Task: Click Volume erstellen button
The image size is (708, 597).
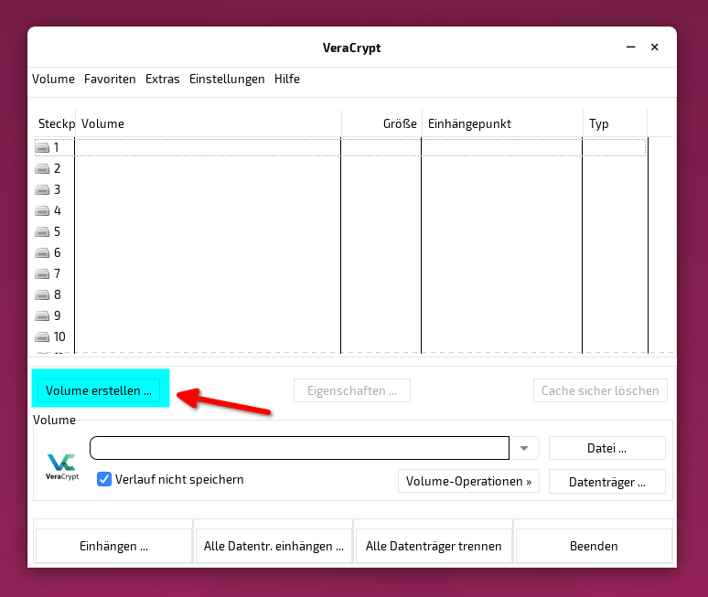Action: (99, 390)
